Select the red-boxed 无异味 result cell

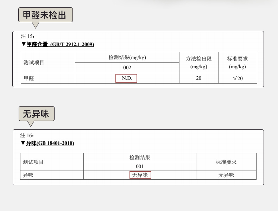(x=140, y=175)
